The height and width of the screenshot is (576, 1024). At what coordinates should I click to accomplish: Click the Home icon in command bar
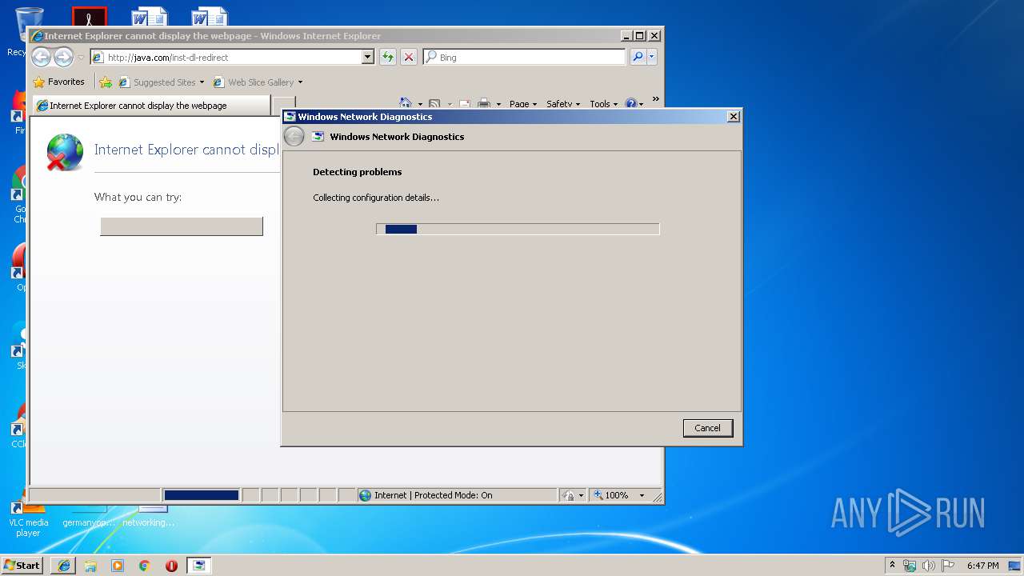[x=406, y=103]
